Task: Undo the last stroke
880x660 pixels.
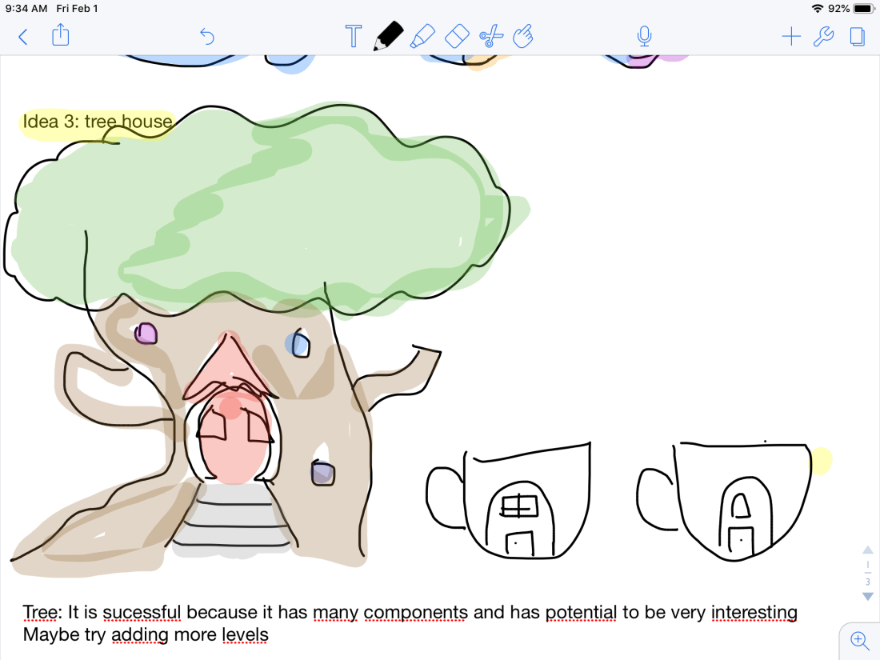Action: click(x=207, y=37)
